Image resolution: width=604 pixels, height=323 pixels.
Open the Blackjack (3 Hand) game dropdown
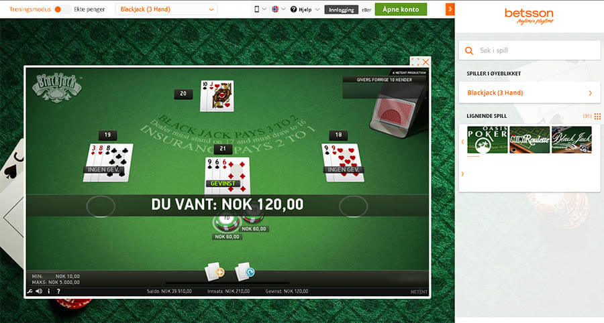coord(166,9)
